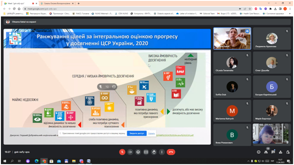Open more options three-dot menu
294x165 pixels.
tap(162, 152)
